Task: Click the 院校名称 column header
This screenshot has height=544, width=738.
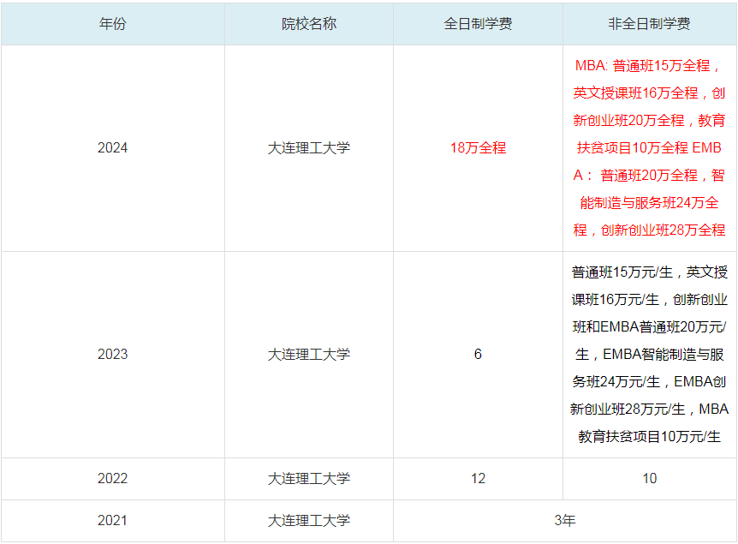Action: pyautogui.click(x=306, y=26)
